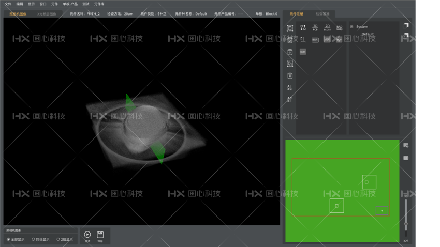Click the BAD MARK icon

(x=339, y=27)
